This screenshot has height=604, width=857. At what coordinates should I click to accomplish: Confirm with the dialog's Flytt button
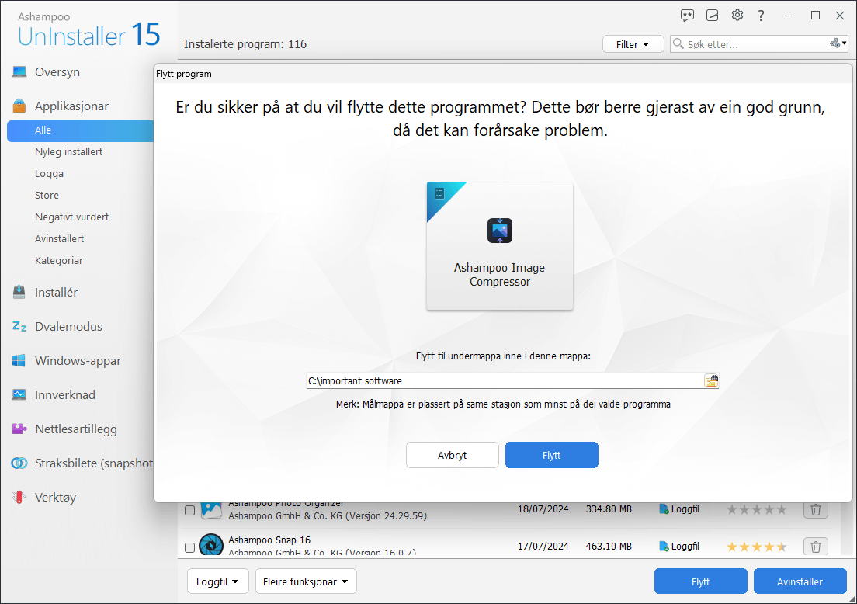click(x=551, y=455)
